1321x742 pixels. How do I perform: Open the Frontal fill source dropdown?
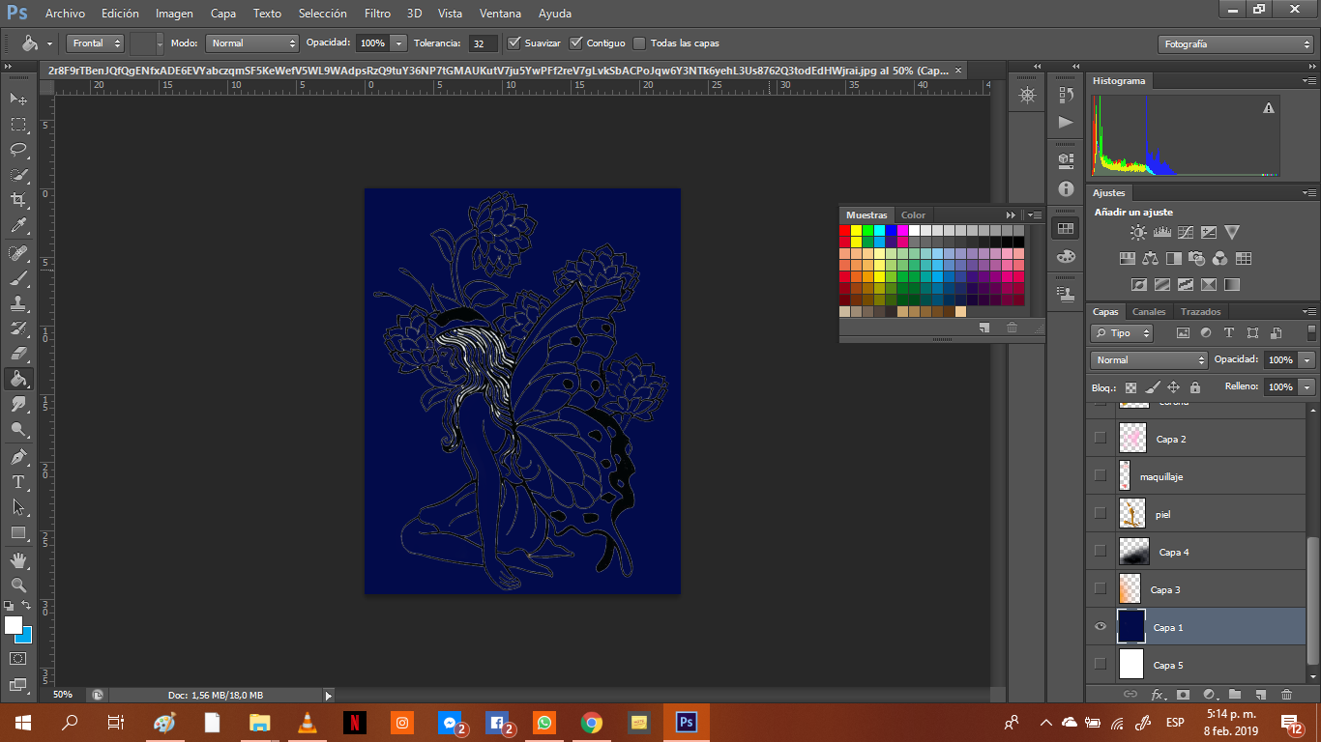(x=96, y=43)
